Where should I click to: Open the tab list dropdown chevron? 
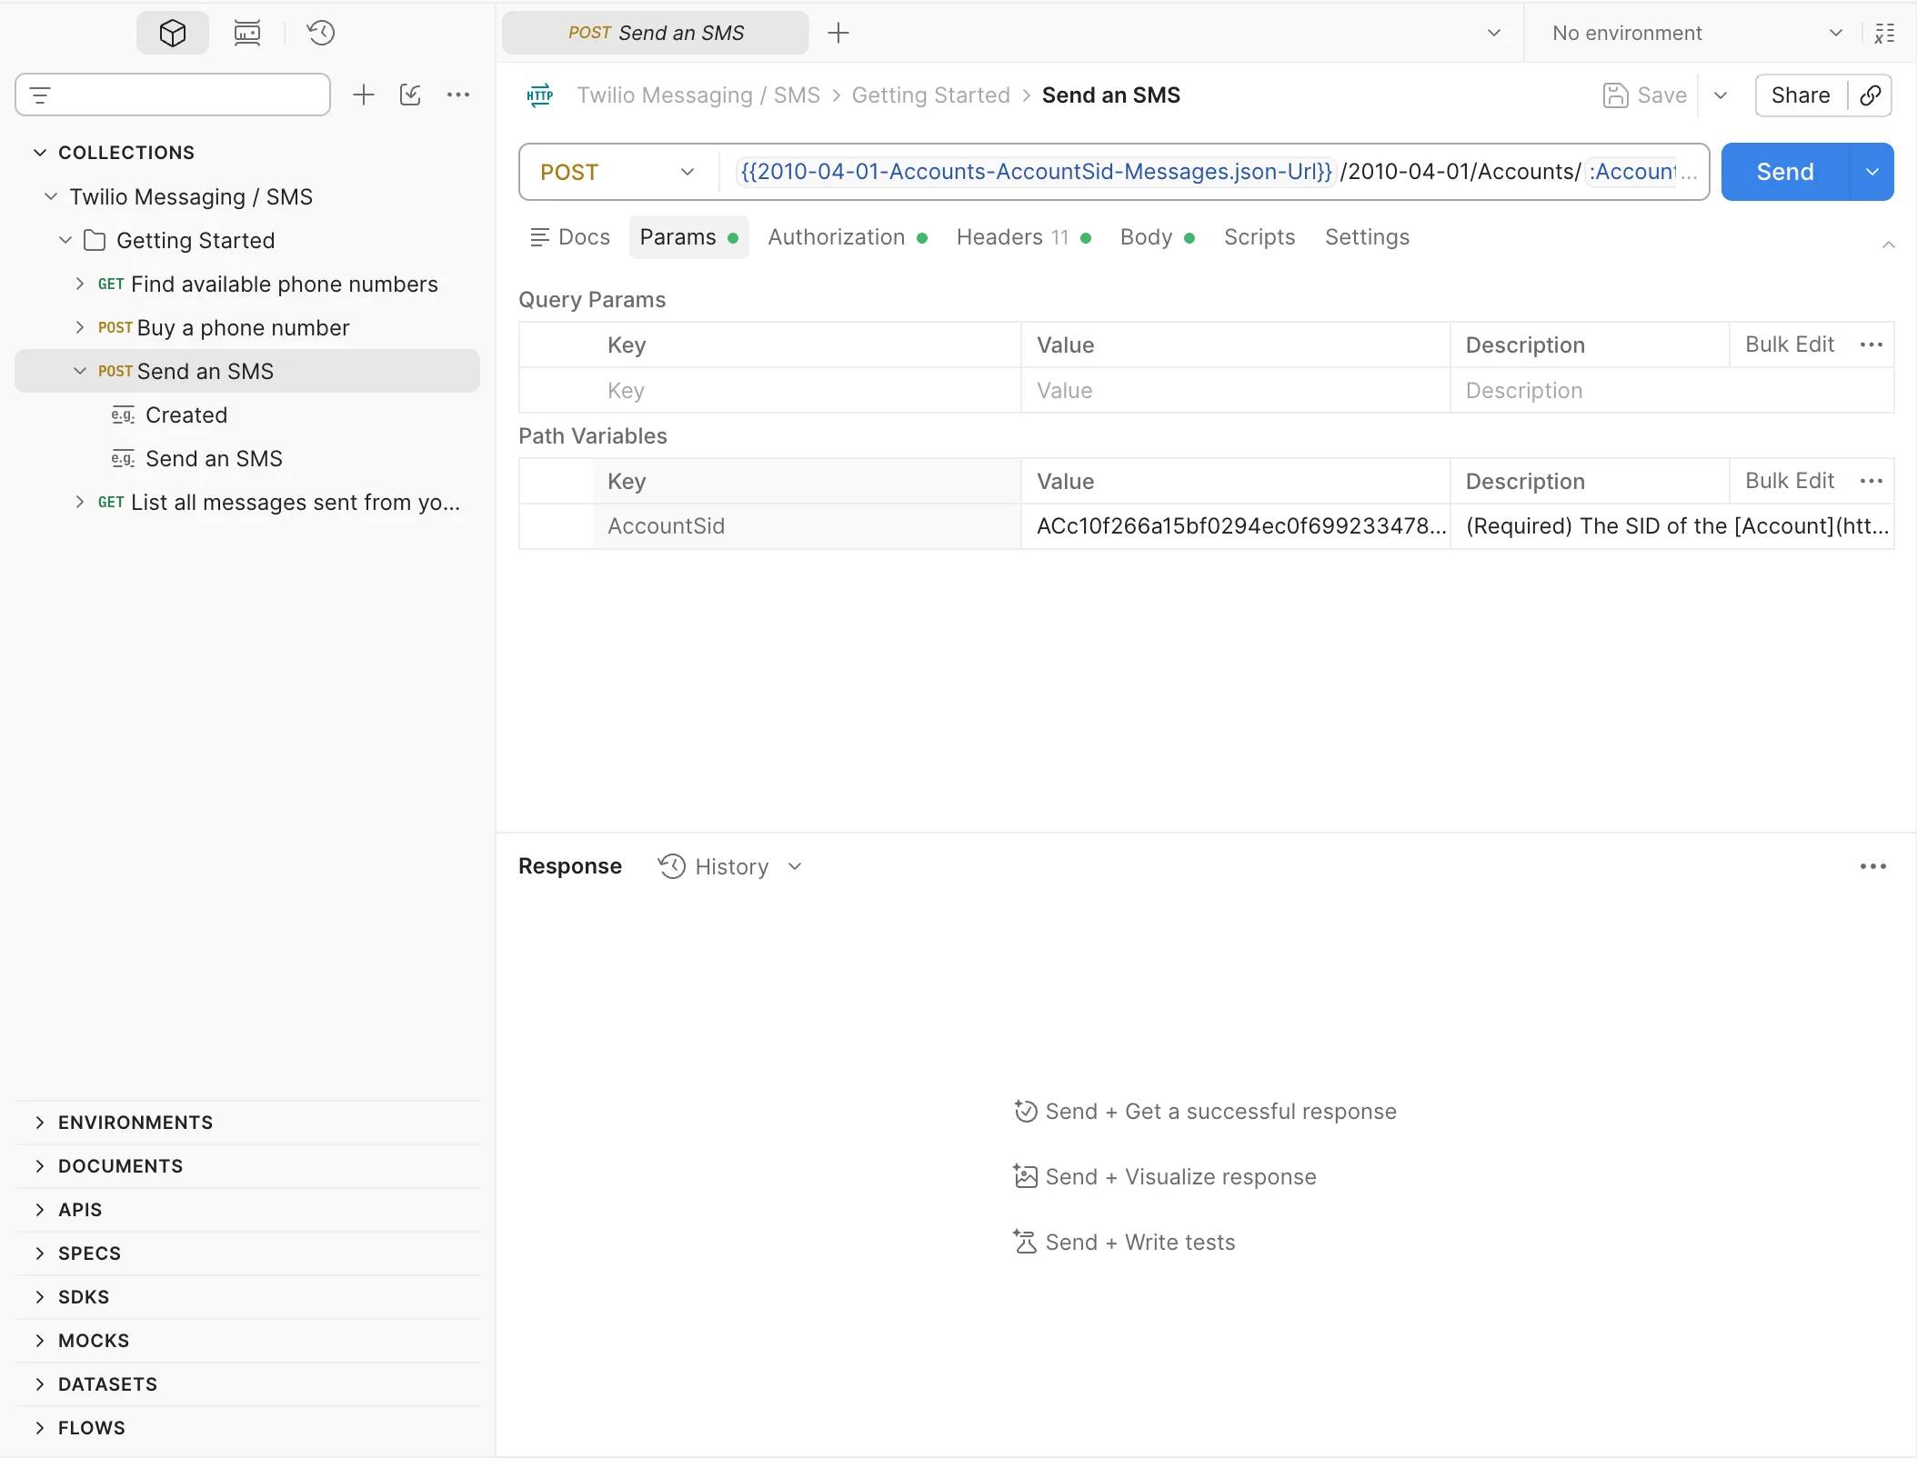point(1494,34)
